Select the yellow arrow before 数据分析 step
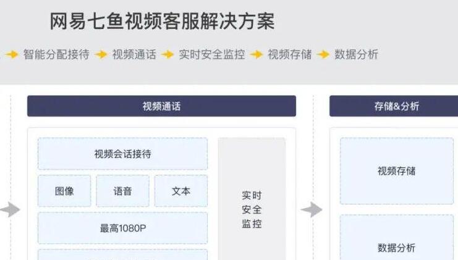 coord(323,55)
